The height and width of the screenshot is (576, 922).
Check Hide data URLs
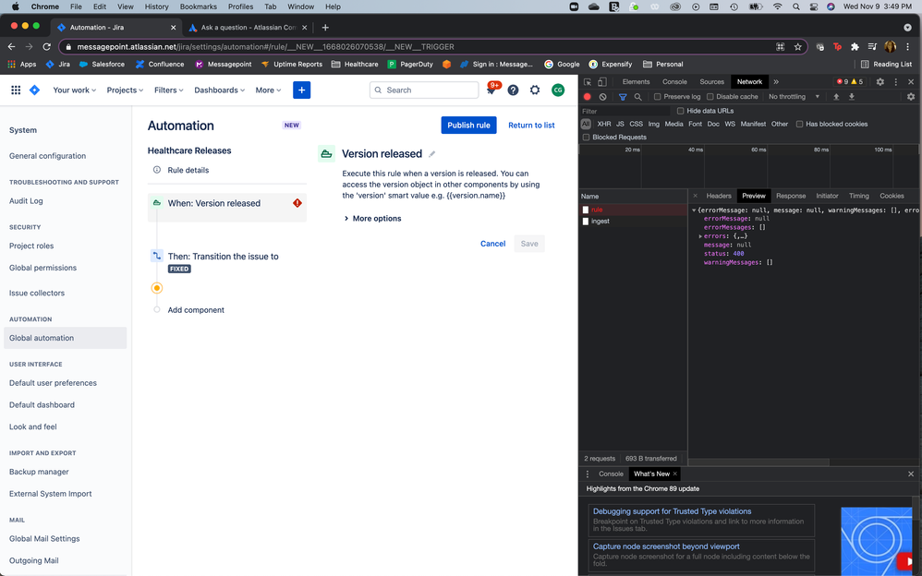tap(680, 111)
